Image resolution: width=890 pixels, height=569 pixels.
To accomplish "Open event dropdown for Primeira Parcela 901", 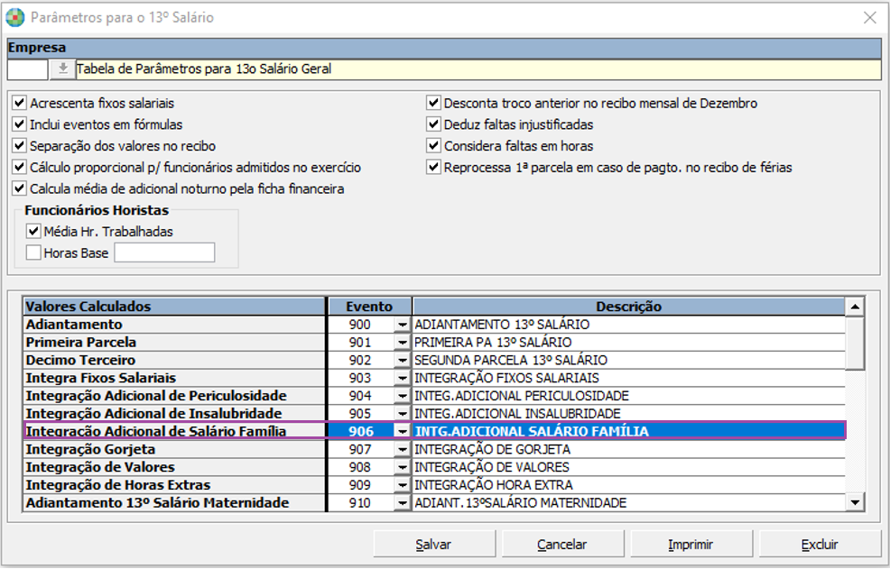I will pyautogui.click(x=403, y=343).
